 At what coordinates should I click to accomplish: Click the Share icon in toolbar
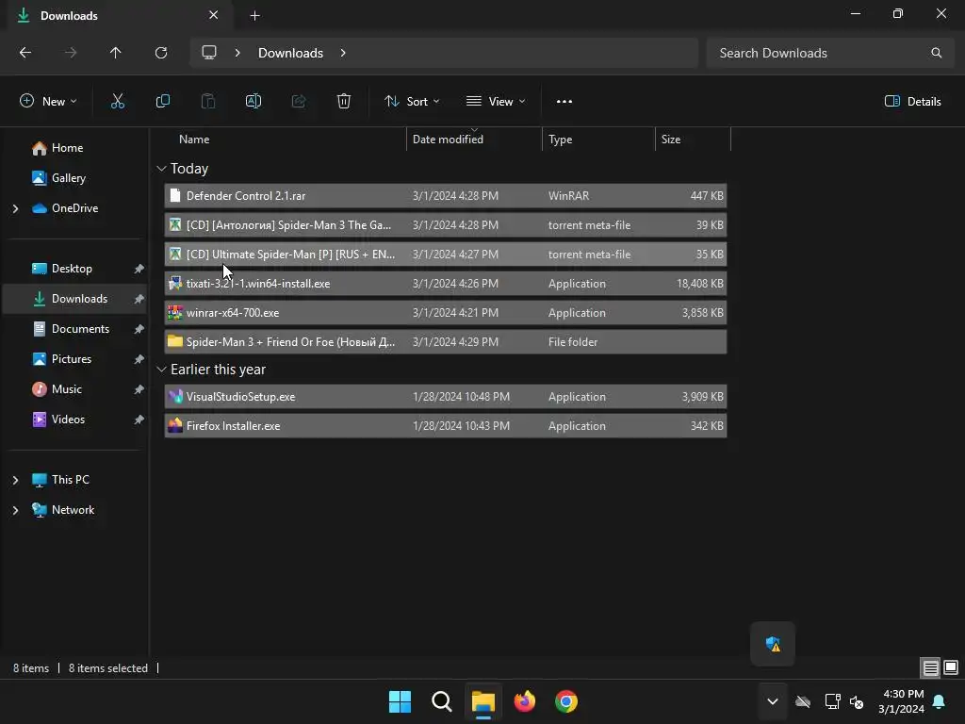point(299,102)
